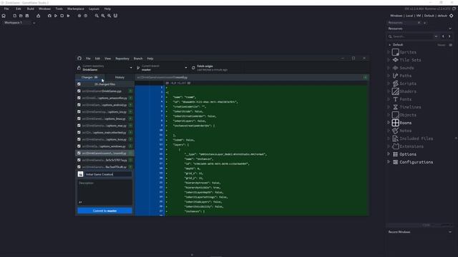This screenshot has height=257, width=458.
Task: Click the New Project toolbar icon
Action: click(x=14, y=16)
